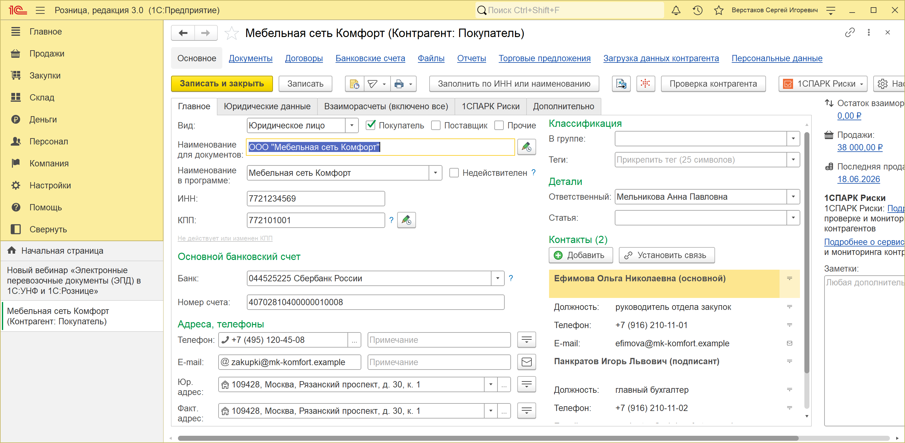Open notifications bell icon

(676, 10)
